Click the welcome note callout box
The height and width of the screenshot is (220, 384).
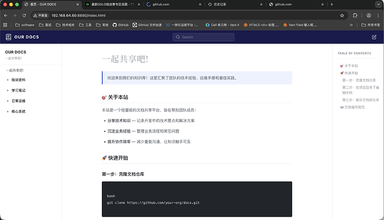pyautogui.click(x=197, y=78)
